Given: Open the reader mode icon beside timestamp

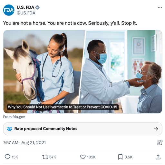Looking at the screenshot, I should (x=160, y=142).
